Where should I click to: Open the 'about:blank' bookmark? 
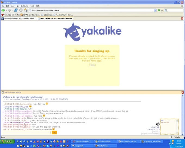(x=47, y=15)
